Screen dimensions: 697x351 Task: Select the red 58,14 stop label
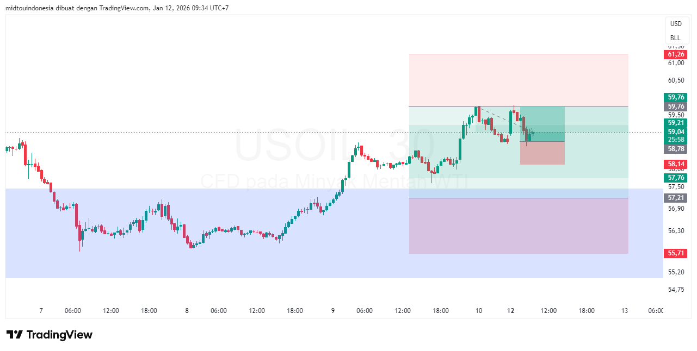coord(676,164)
